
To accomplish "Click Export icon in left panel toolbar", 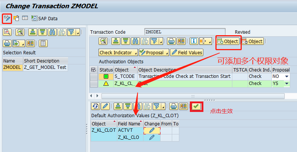I will (17, 43).
